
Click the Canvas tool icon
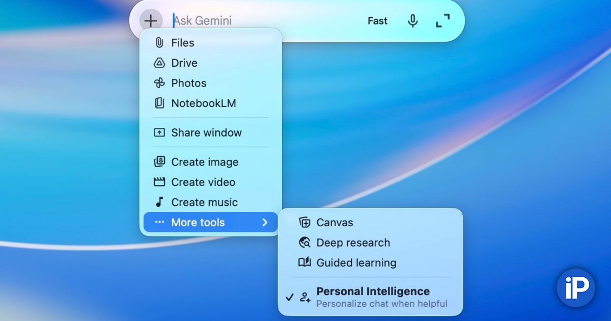[x=304, y=222]
